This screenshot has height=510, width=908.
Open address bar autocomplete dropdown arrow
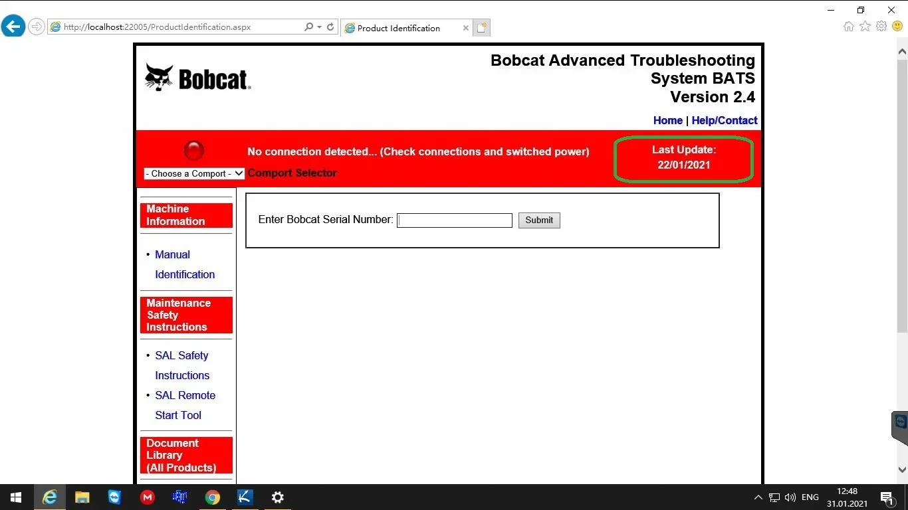pos(320,27)
